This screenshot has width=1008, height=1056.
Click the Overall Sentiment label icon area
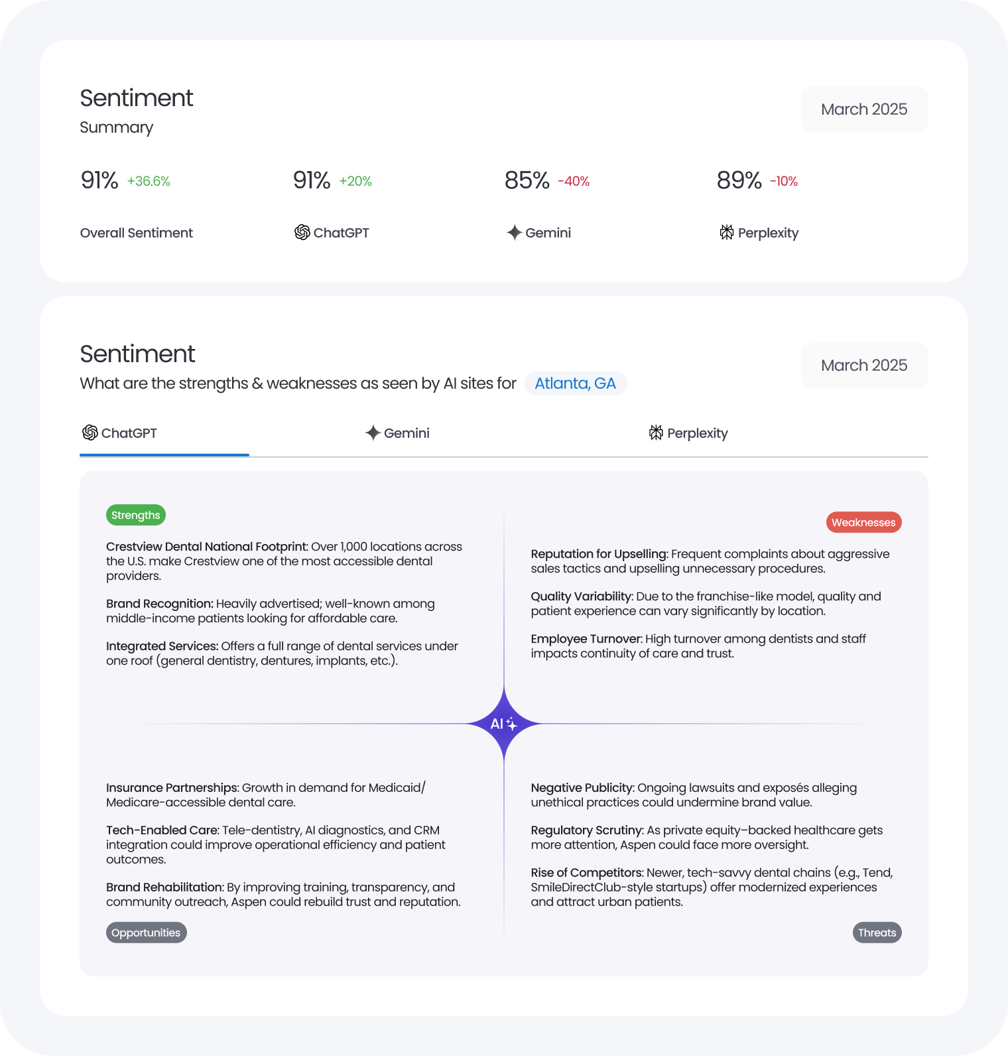(136, 233)
